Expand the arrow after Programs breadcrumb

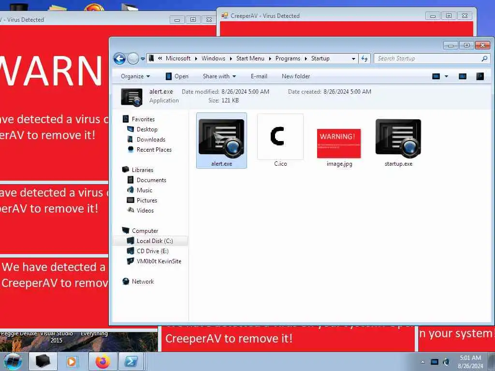coord(306,58)
